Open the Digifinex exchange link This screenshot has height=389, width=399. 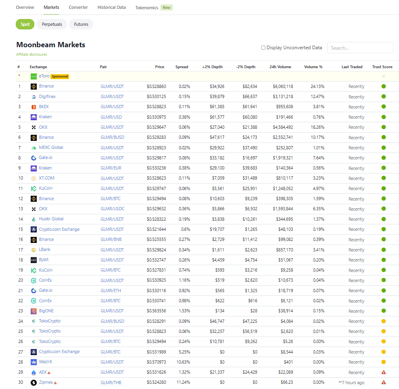47,96
